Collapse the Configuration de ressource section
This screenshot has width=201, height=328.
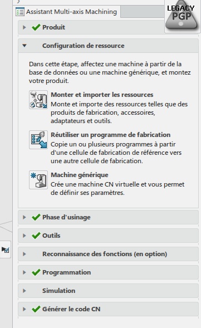tap(24, 46)
